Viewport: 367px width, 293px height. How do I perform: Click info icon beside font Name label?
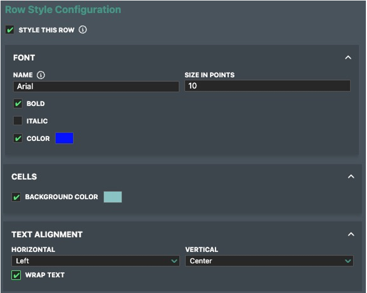[41, 75]
